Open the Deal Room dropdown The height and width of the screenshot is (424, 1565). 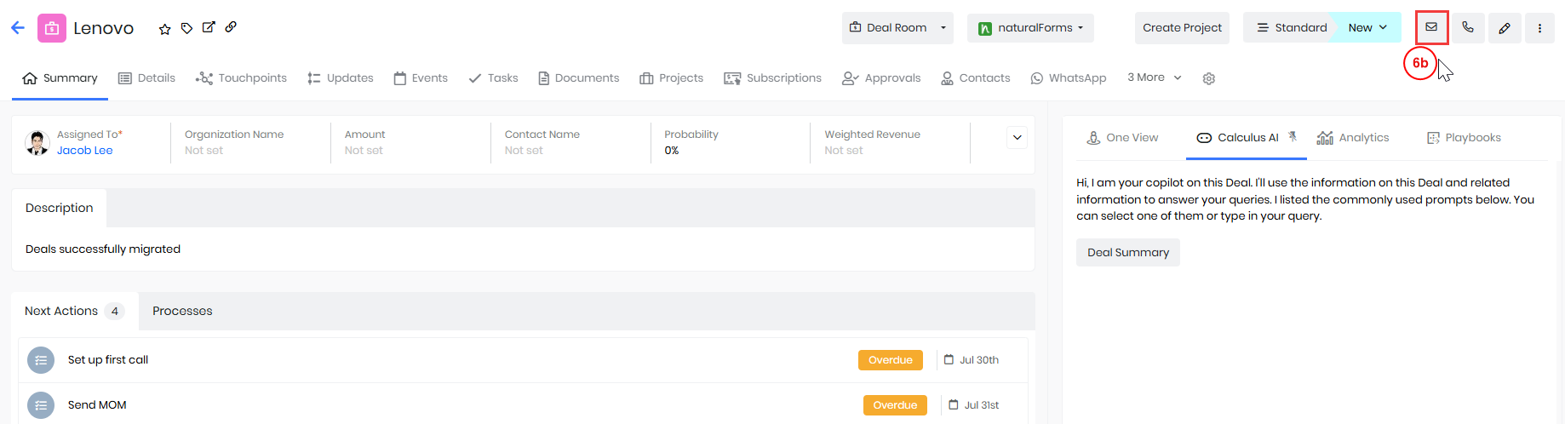point(897,28)
